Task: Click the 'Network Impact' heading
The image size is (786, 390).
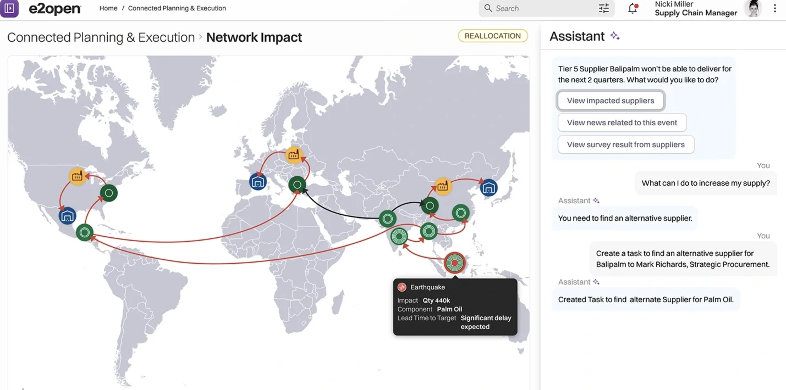Action: [x=254, y=37]
